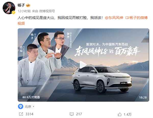Screen dimensions: 153x118
Task: Open the @东风风神 mention link
Action: (x=114, y=18)
